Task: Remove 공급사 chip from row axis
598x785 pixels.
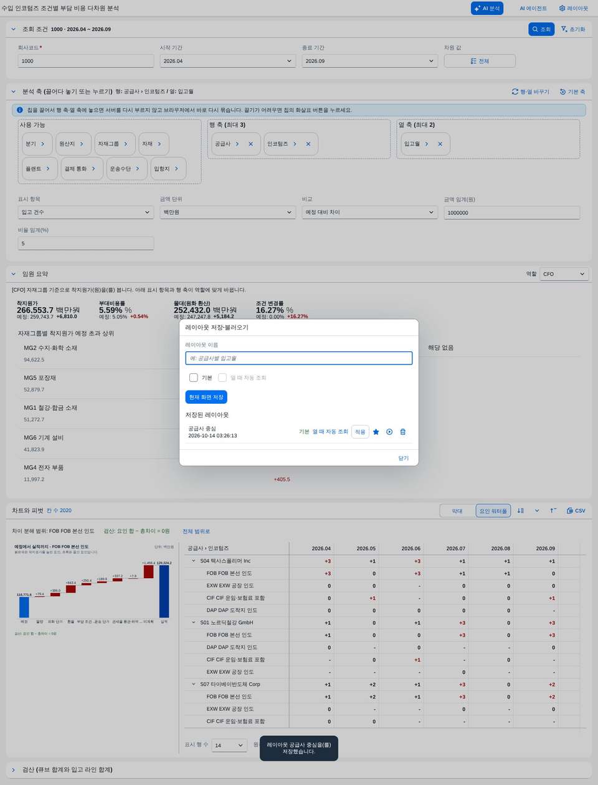Action: (250, 144)
